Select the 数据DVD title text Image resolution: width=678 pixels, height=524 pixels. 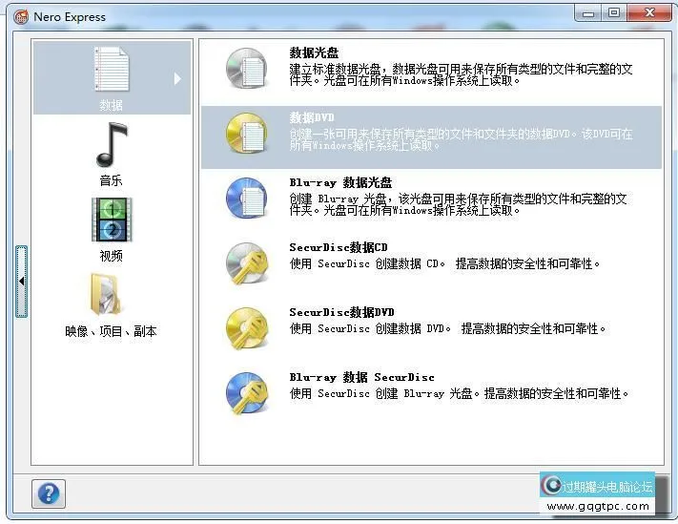[x=312, y=117]
